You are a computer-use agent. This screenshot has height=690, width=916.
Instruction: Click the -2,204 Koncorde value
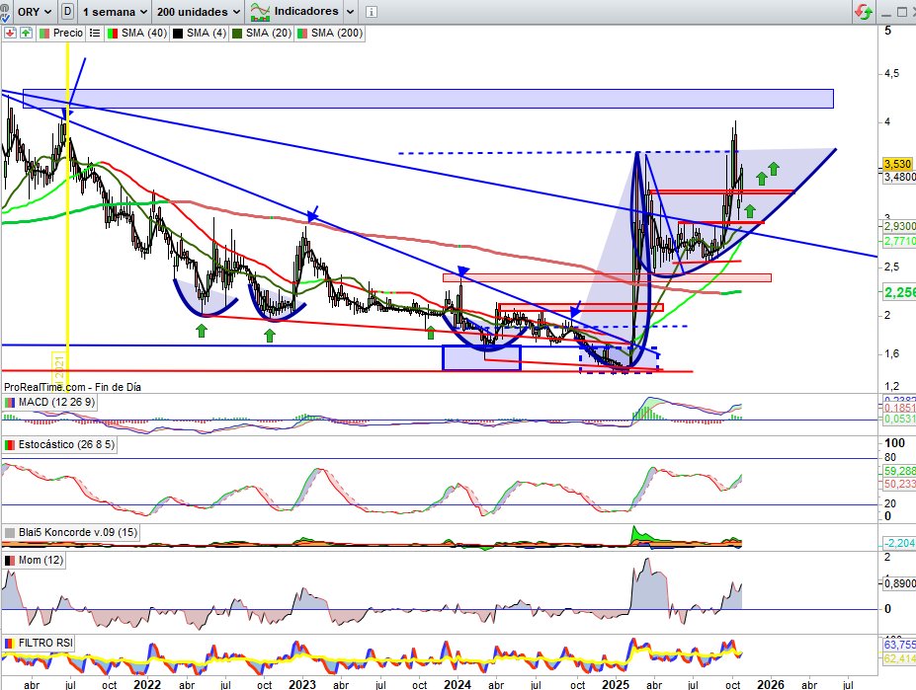(x=899, y=543)
